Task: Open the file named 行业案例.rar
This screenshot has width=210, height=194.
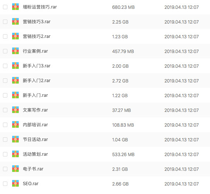Action: click(x=35, y=51)
